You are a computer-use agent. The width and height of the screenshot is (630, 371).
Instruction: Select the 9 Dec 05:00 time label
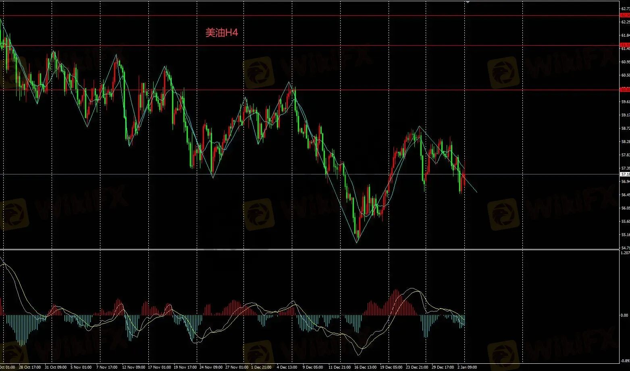[x=313, y=367]
